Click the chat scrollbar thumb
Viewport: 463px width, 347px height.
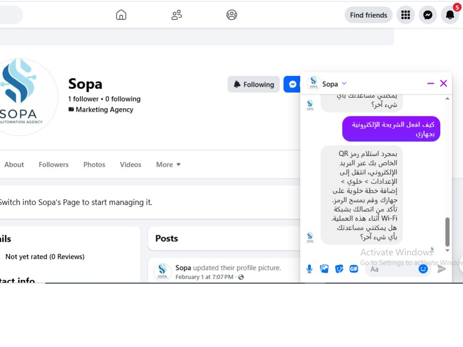point(447,232)
